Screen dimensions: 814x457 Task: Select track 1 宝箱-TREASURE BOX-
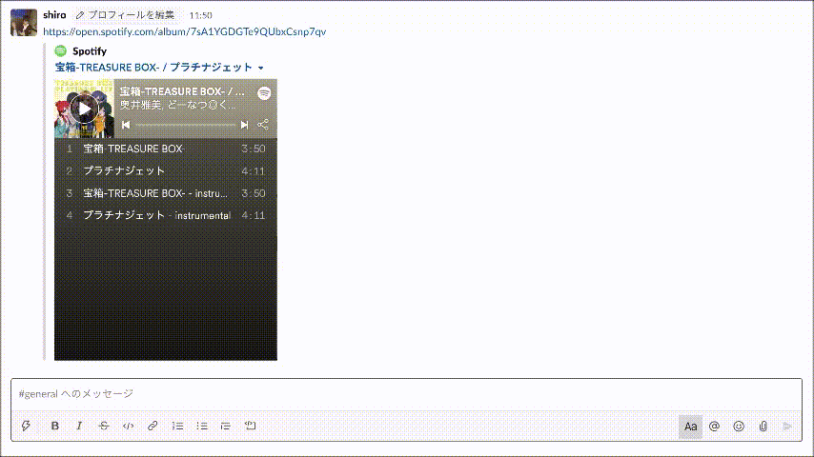pos(166,149)
